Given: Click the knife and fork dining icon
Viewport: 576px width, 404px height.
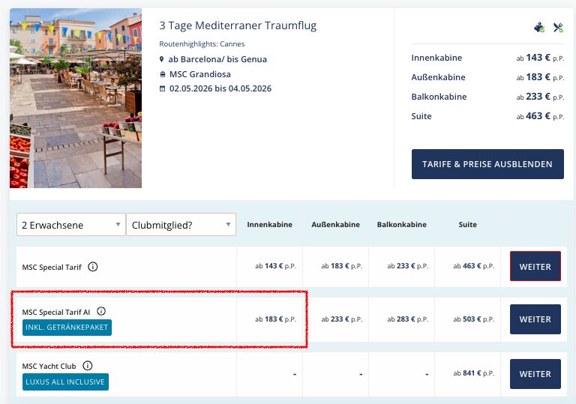Looking at the screenshot, I should click(558, 28).
